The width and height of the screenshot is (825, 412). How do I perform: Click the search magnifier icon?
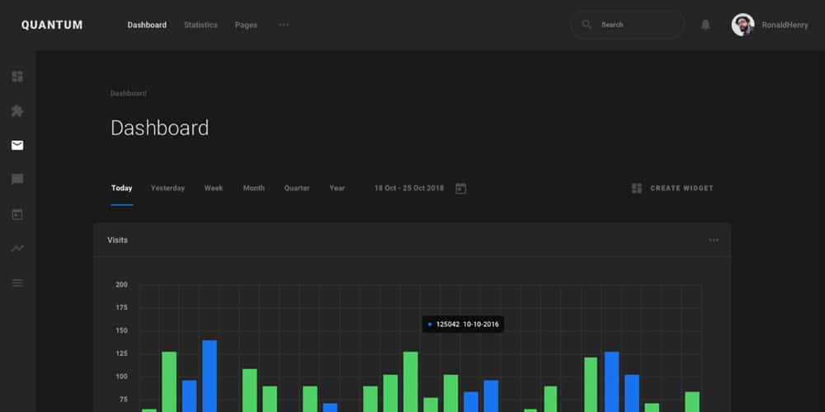click(587, 25)
